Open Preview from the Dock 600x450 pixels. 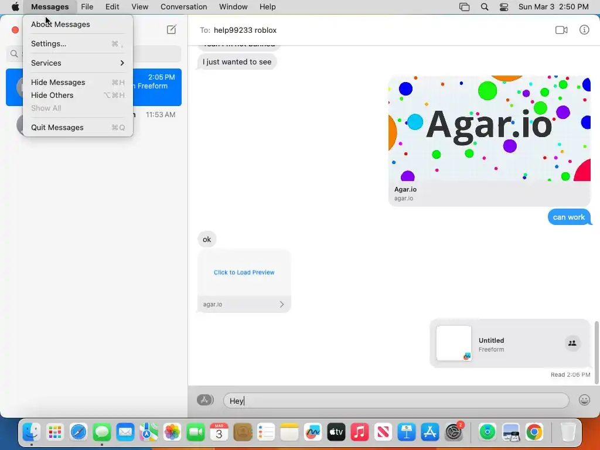point(511,432)
